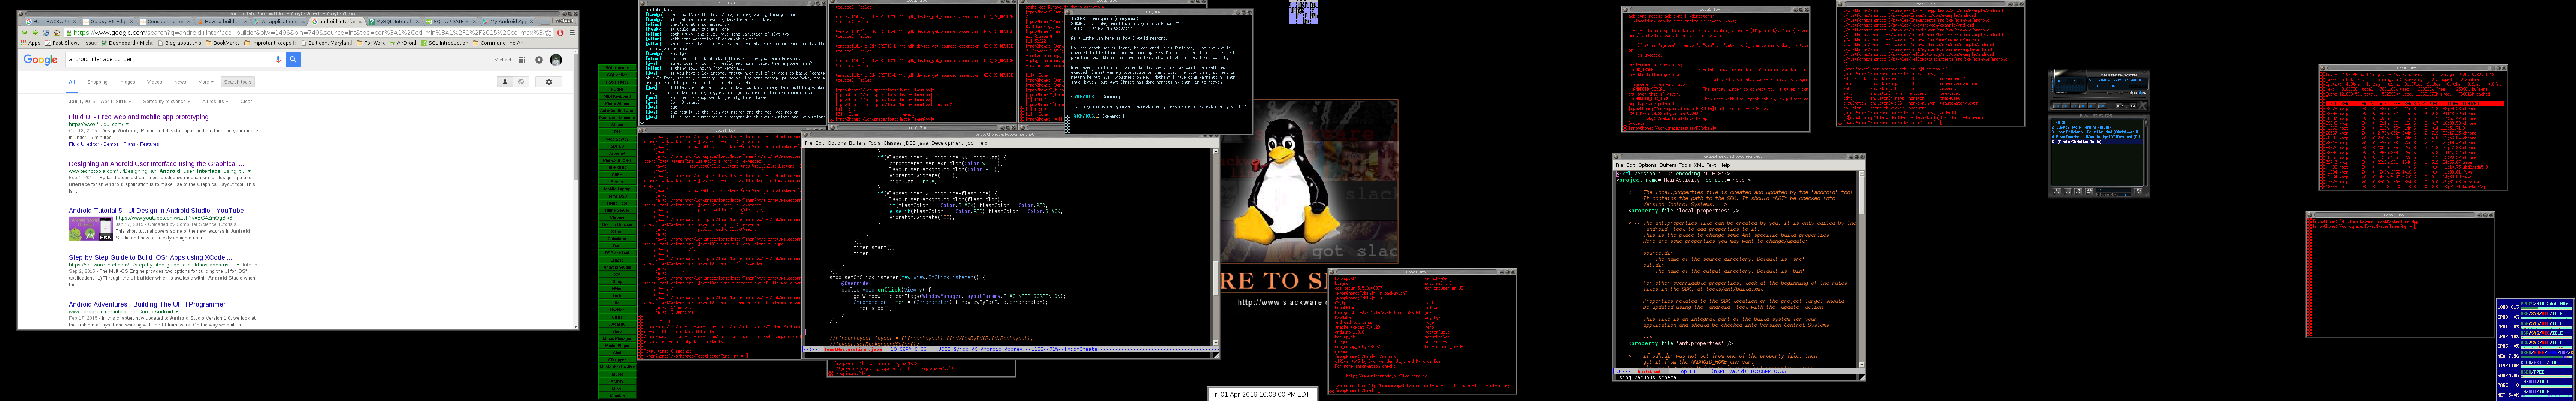
Task: Go forward in Chrome browser
Action: point(35,33)
